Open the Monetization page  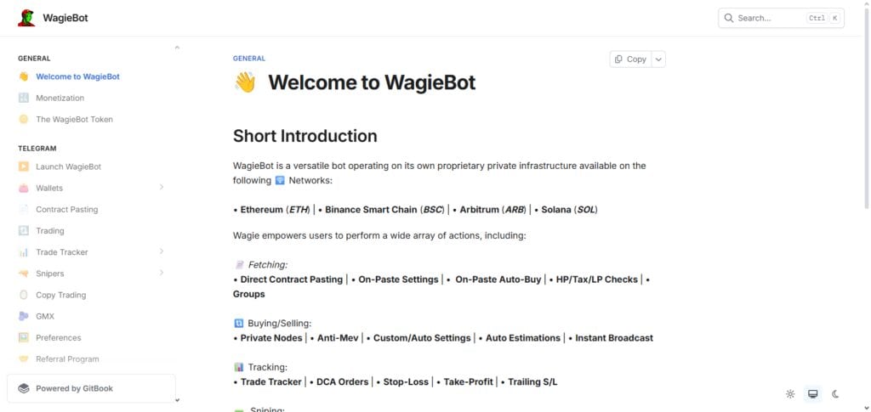coord(60,99)
